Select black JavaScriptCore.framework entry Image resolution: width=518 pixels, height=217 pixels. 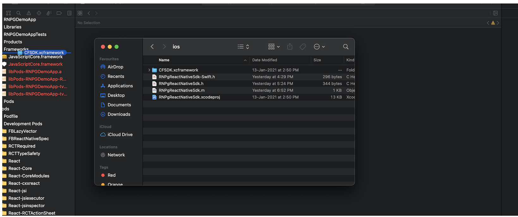[35, 57]
